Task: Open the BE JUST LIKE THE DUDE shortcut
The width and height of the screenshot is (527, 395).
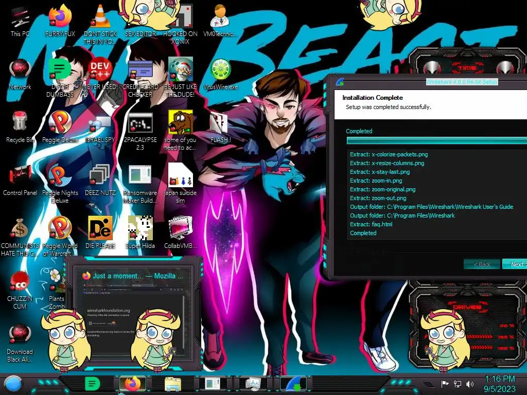Action: pos(180,77)
